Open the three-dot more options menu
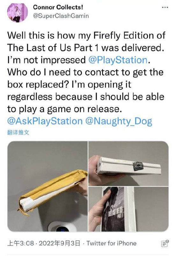The width and height of the screenshot is (176, 256). [165, 7]
